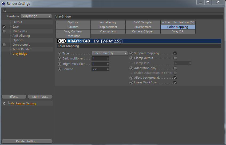Click the Subpixel mapping animation dot
This screenshot has width=226, height=145.
131,53
